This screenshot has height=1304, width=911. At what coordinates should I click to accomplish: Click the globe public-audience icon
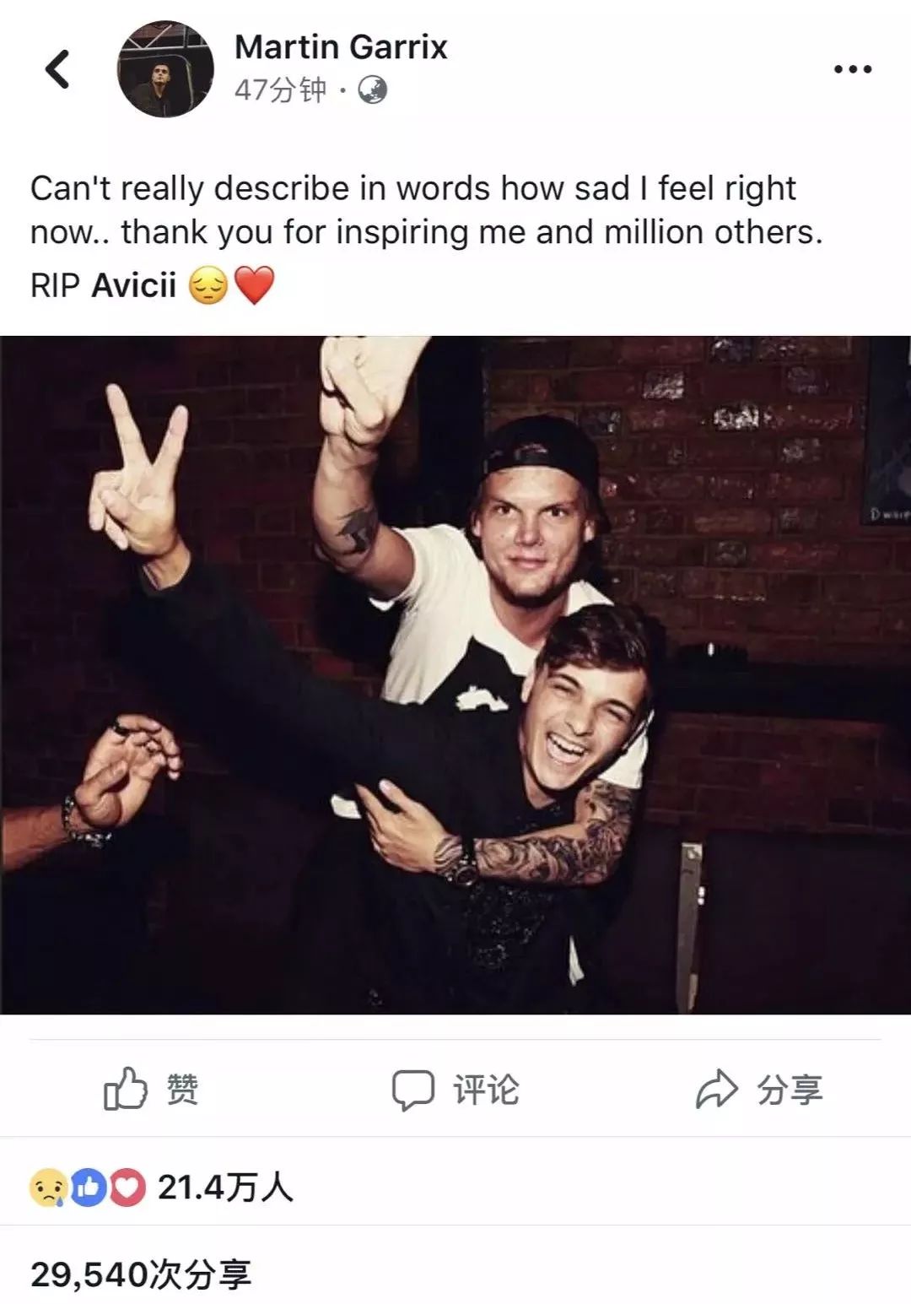[373, 89]
